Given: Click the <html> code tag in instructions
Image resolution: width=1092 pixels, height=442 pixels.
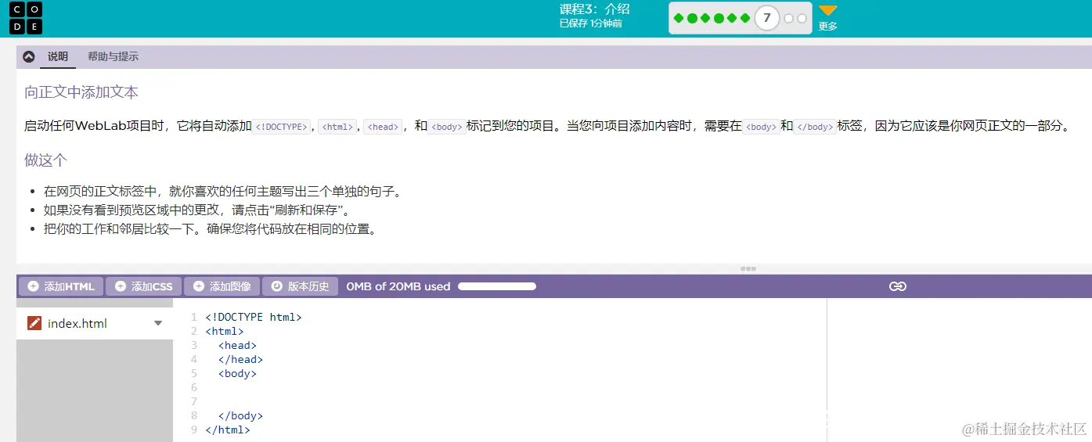Looking at the screenshot, I should point(338,127).
